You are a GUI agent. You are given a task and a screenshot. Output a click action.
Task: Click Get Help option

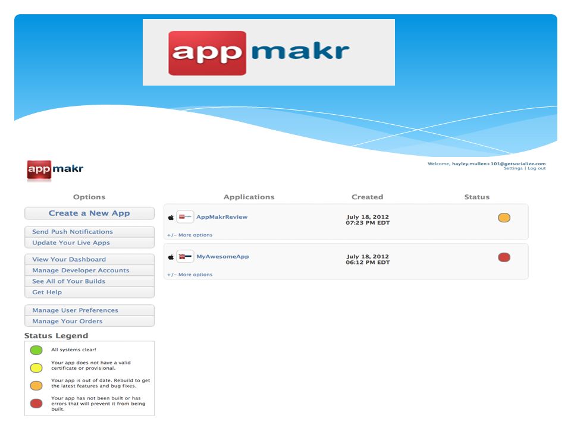[x=89, y=292]
